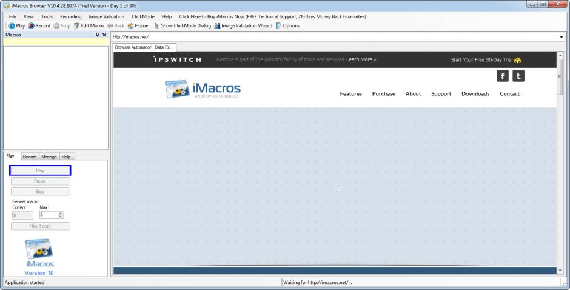The width and height of the screenshot is (570, 290).
Task: Open the Help menu
Action: [167, 17]
